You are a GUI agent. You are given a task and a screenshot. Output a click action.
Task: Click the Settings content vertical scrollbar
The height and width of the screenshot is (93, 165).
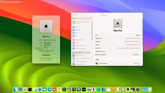point(142,32)
